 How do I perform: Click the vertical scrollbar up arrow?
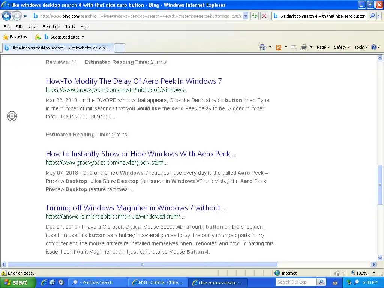point(380,58)
